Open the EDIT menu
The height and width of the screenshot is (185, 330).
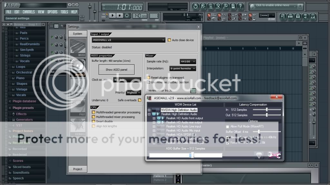coord(17,12)
